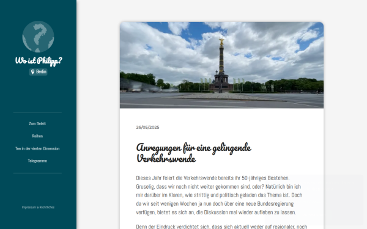
Task: Navigate to 'Telegramme' in the sidebar
Action: (37, 161)
